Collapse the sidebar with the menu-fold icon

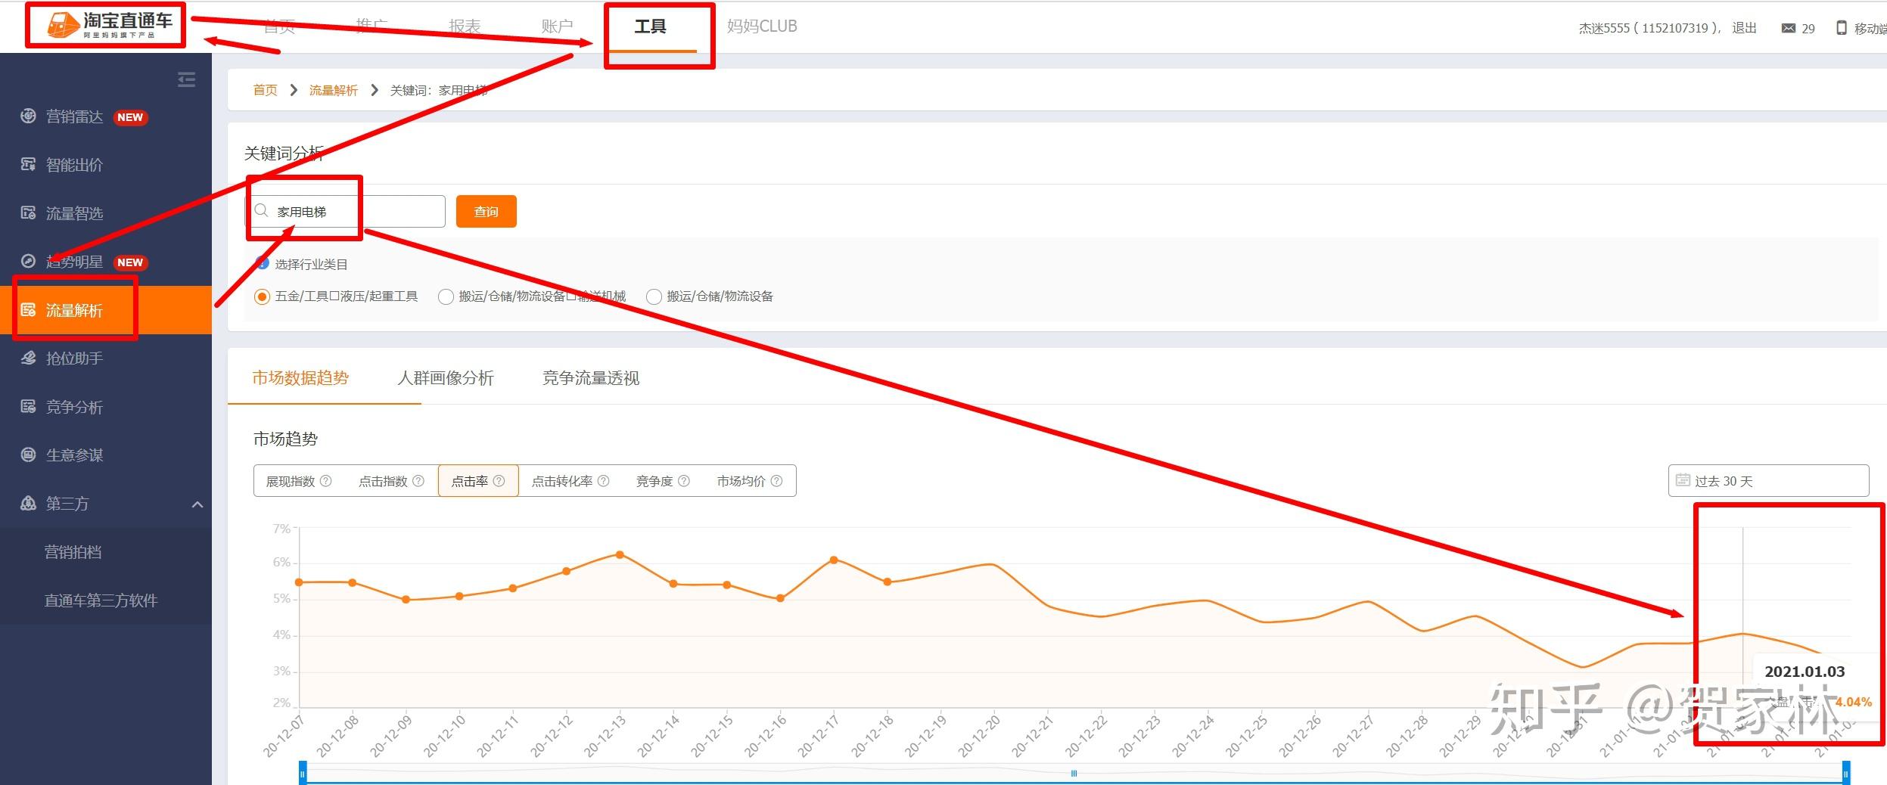pos(186,79)
